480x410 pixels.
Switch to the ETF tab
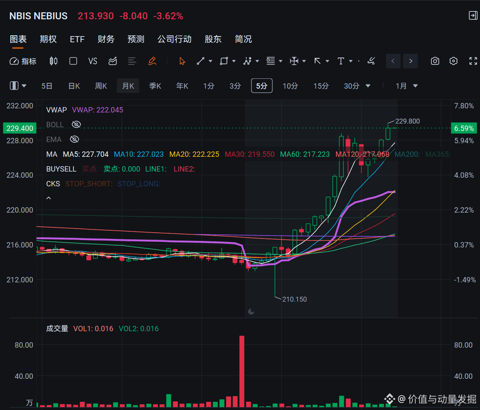click(77, 39)
